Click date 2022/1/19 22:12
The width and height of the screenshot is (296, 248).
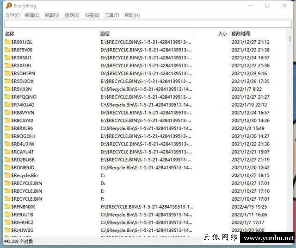pos(249,105)
